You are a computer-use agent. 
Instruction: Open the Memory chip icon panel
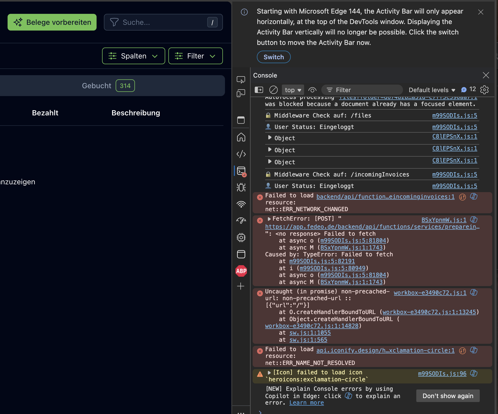coord(241,238)
